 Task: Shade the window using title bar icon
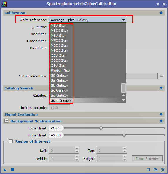[158, 4]
